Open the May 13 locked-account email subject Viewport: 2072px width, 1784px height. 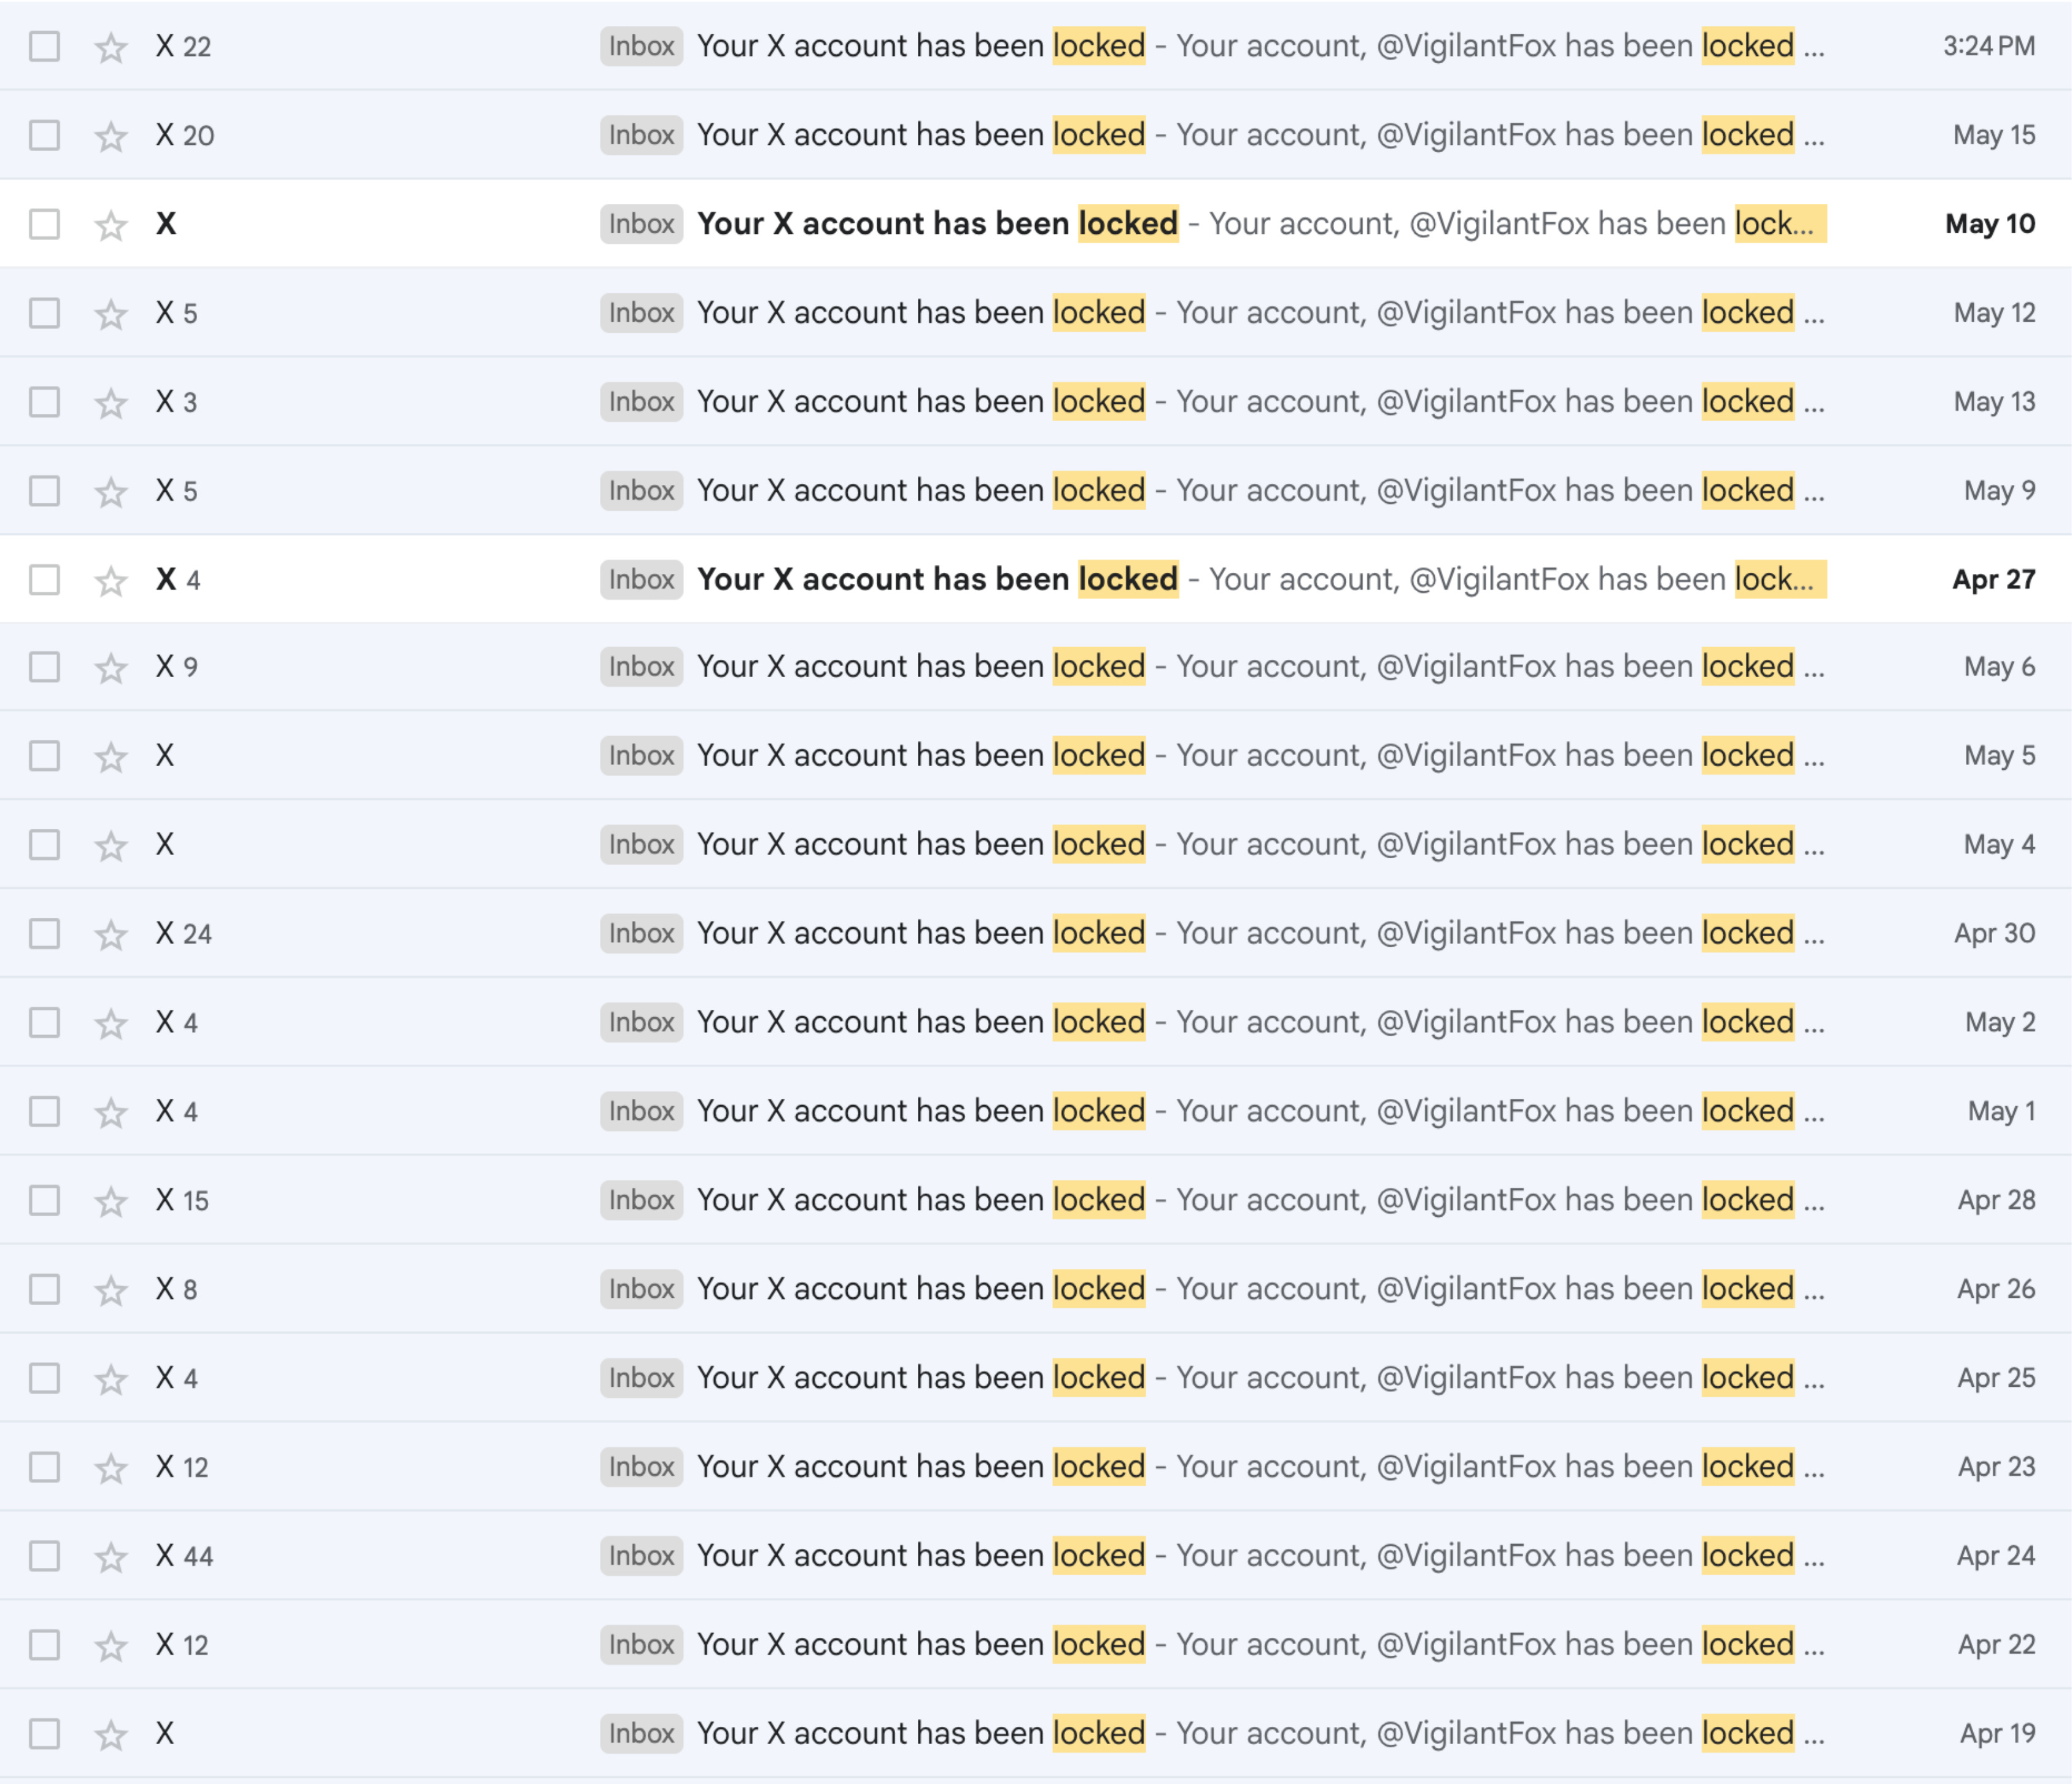click(921, 402)
